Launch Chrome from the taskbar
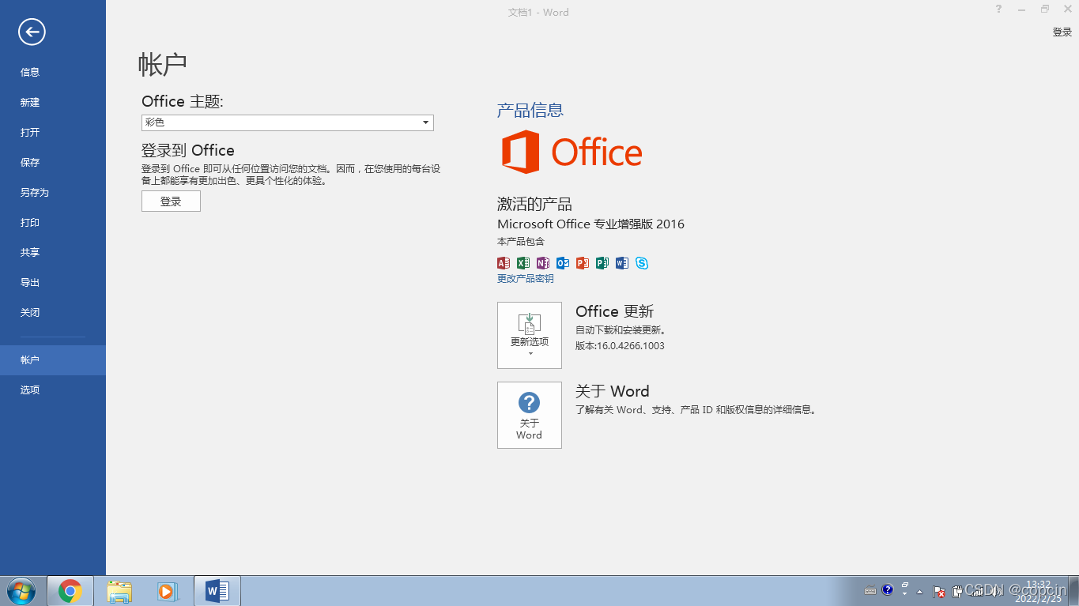This screenshot has width=1079, height=606. pos(70,591)
